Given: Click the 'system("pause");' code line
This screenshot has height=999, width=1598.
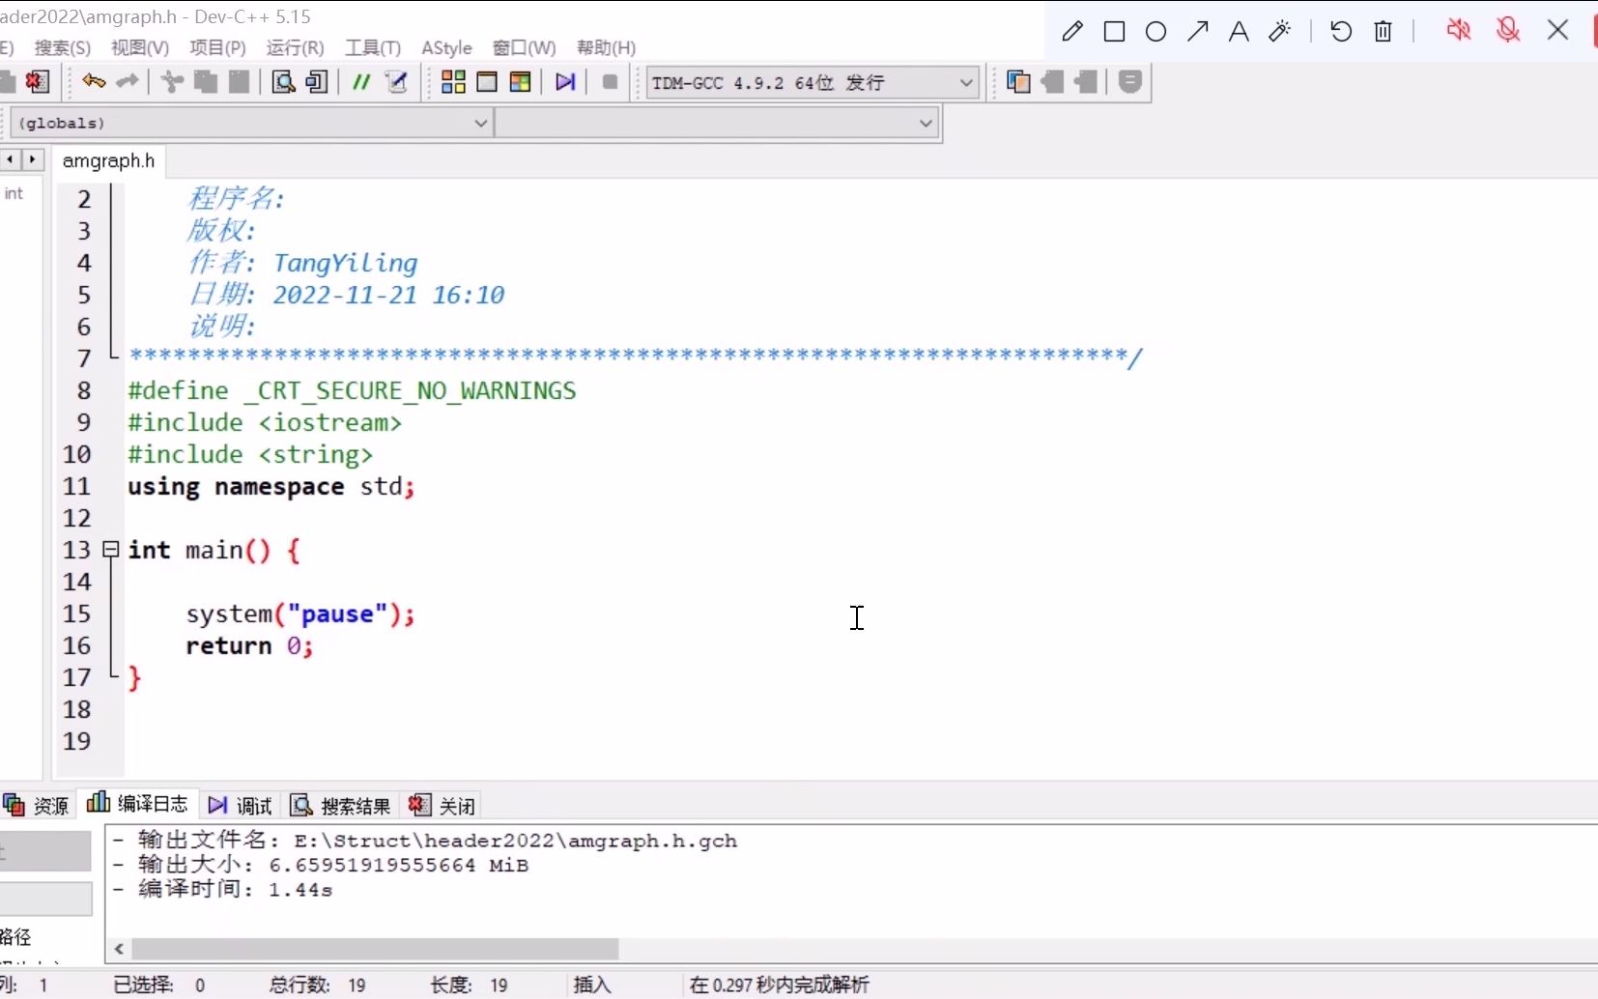Looking at the screenshot, I should point(300,614).
